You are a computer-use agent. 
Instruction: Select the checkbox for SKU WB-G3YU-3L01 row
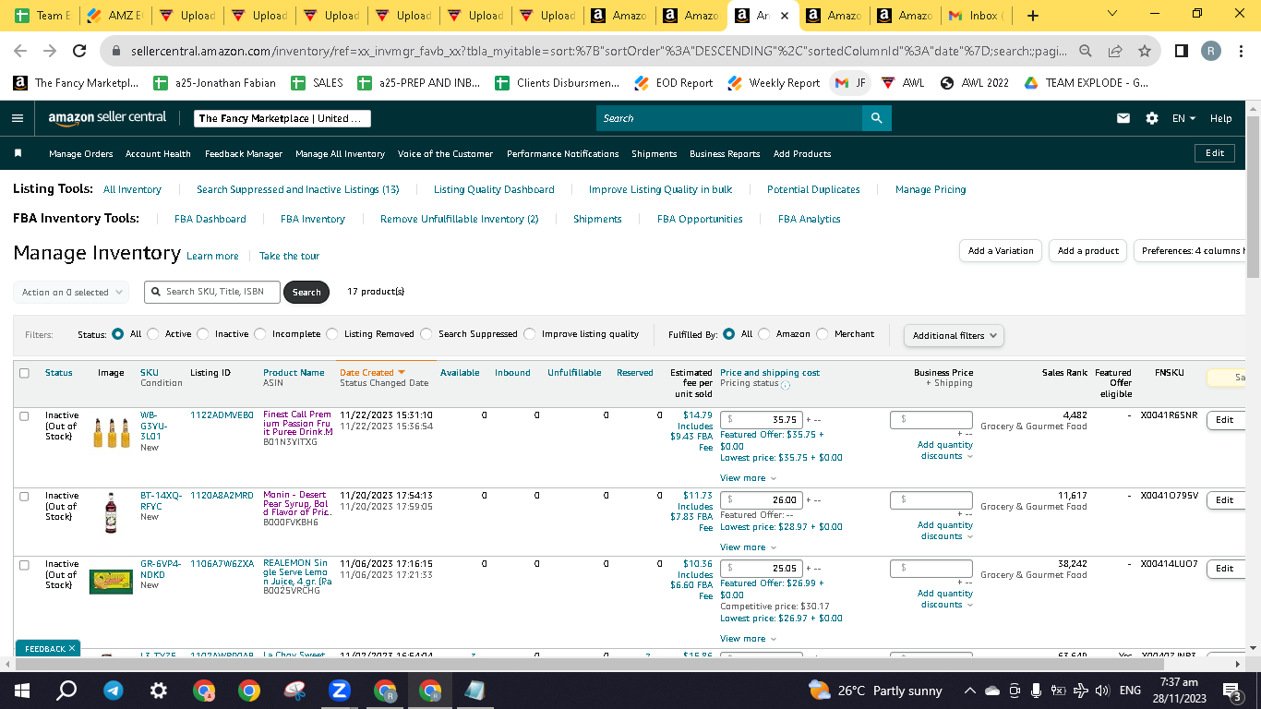click(x=24, y=416)
